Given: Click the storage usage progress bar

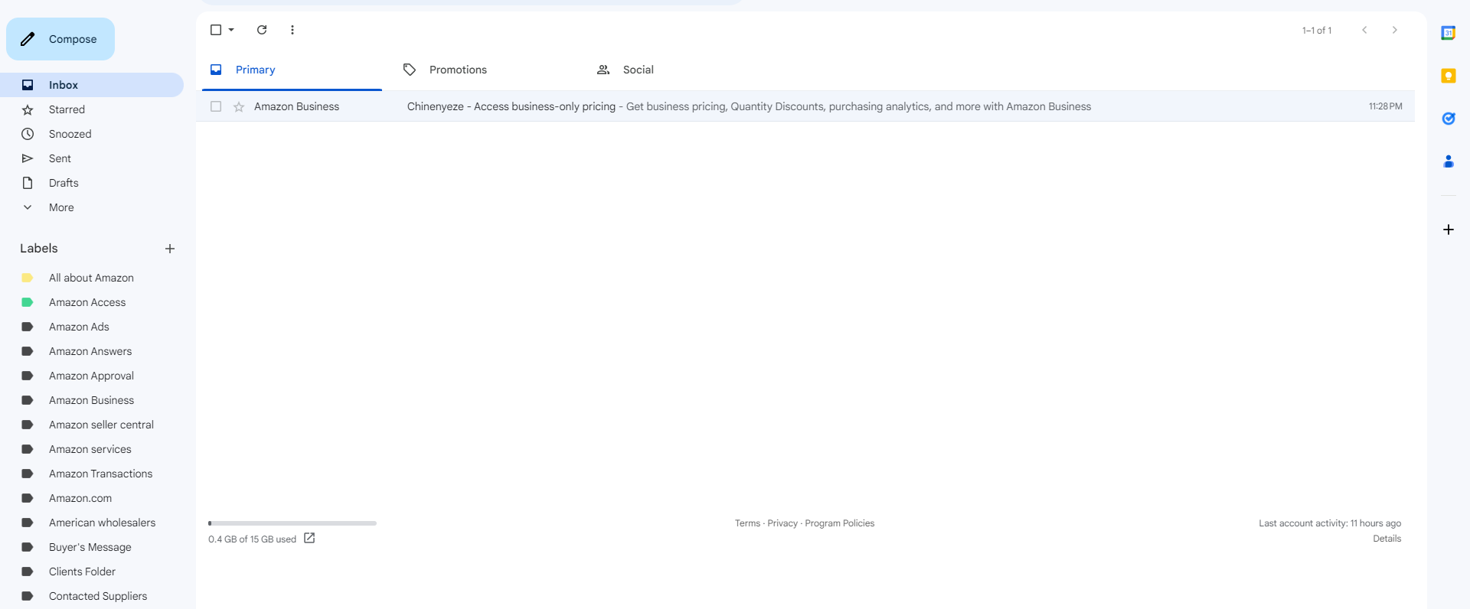Looking at the screenshot, I should pyautogui.click(x=292, y=523).
